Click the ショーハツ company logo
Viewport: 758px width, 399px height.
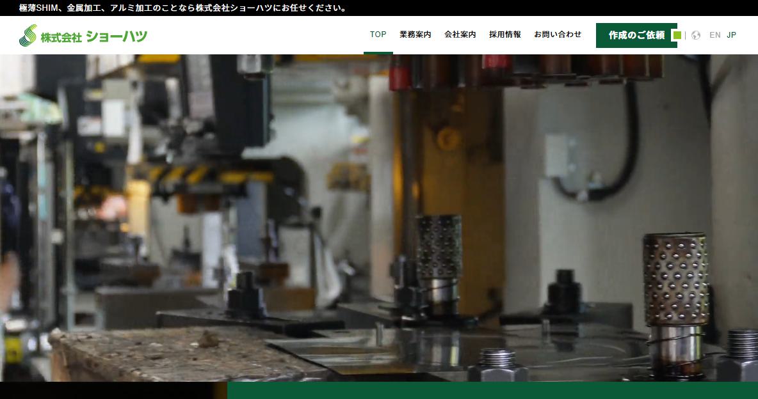pyautogui.click(x=83, y=35)
